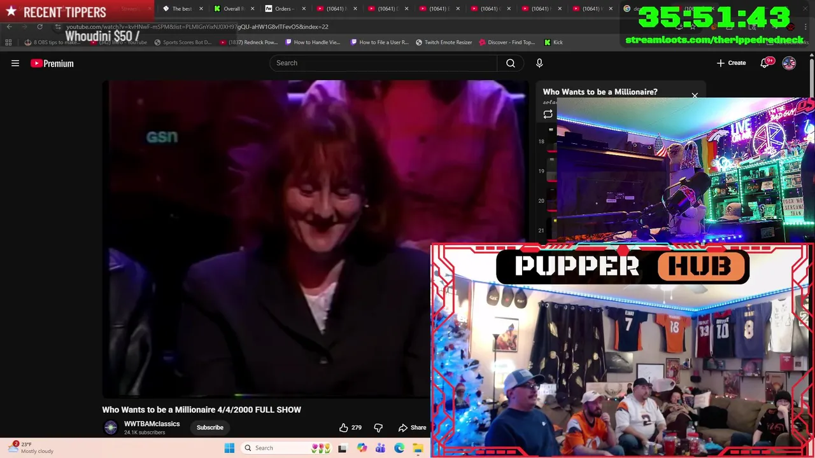The width and height of the screenshot is (815, 458).
Task: Click the YouTube search magnifier button
Action: coord(511,63)
